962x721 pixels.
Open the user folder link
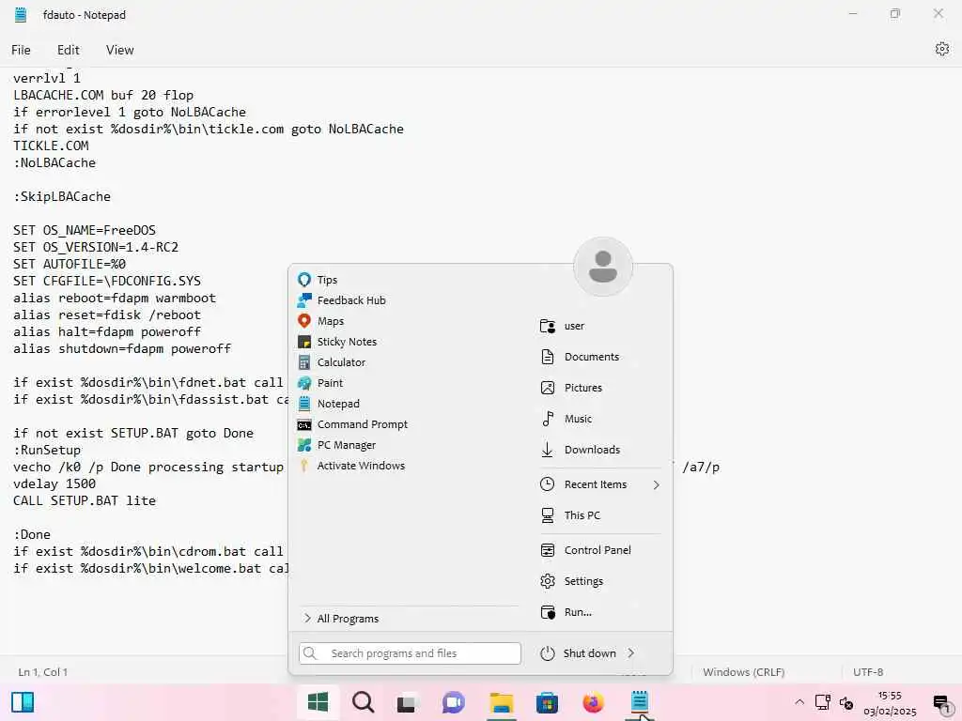click(x=562, y=326)
